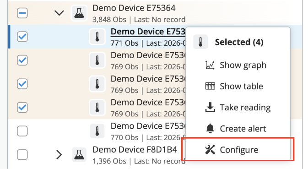Viewport: 308px width, 169px height.
Task: Expand the Demo Device F8D1B4 group
Action: coord(59,154)
